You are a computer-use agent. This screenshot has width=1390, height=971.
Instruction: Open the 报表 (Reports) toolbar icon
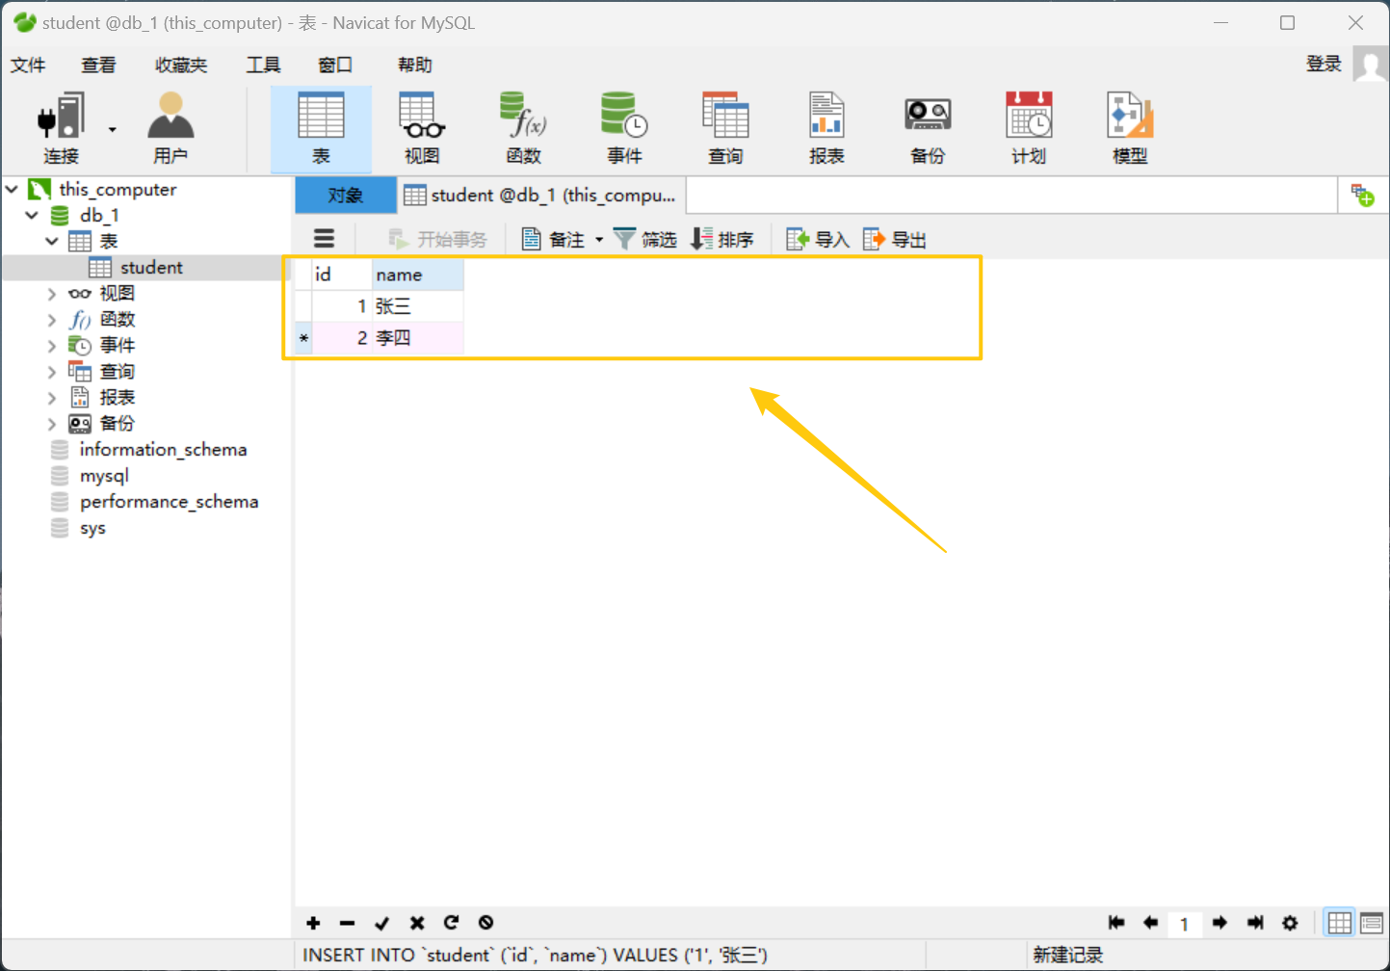click(825, 126)
